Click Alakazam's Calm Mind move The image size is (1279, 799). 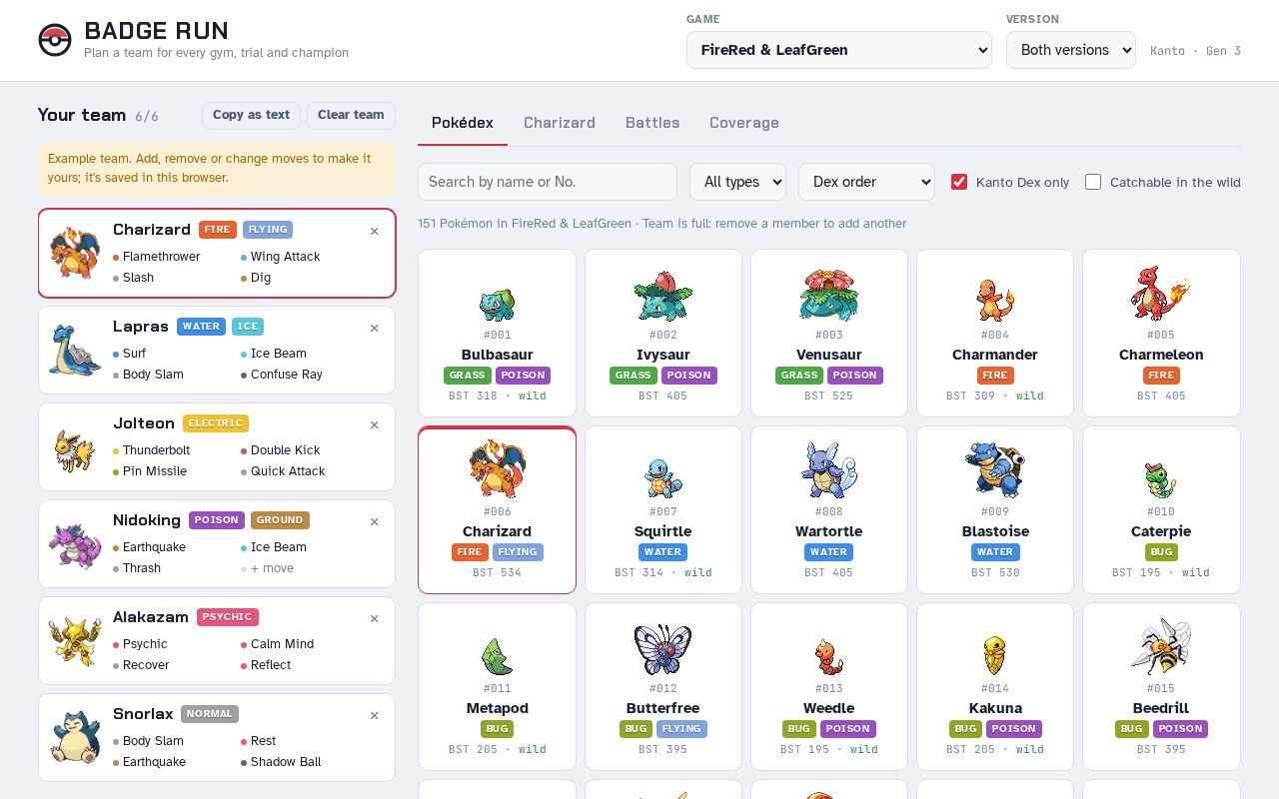277,644
